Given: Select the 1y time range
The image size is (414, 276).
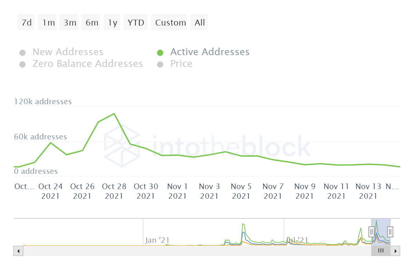Looking at the screenshot, I should (x=112, y=23).
